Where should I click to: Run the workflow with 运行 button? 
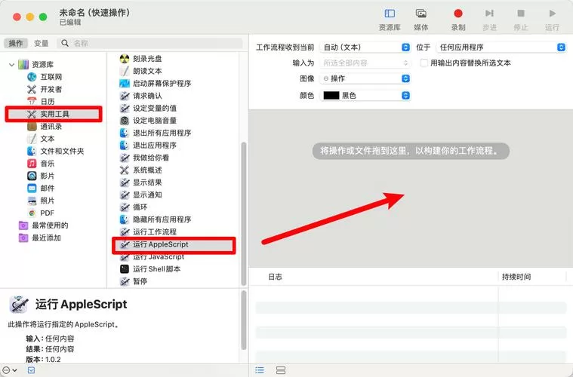click(x=552, y=20)
